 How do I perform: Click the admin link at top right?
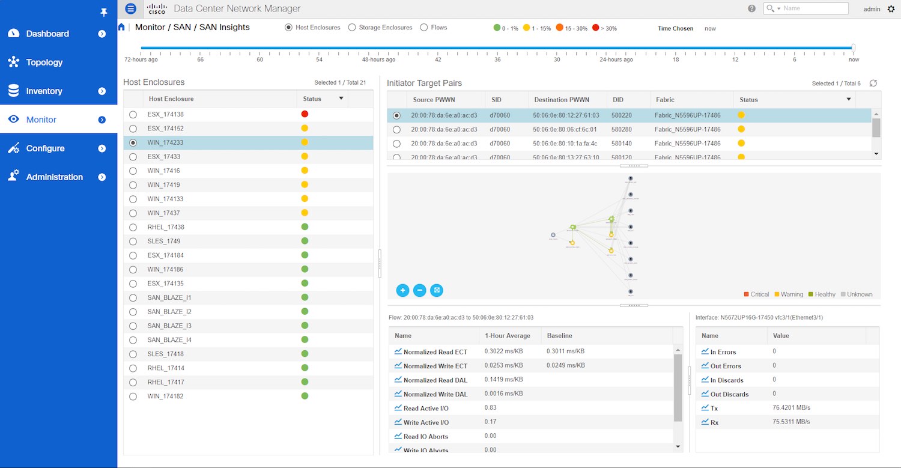[x=872, y=8]
